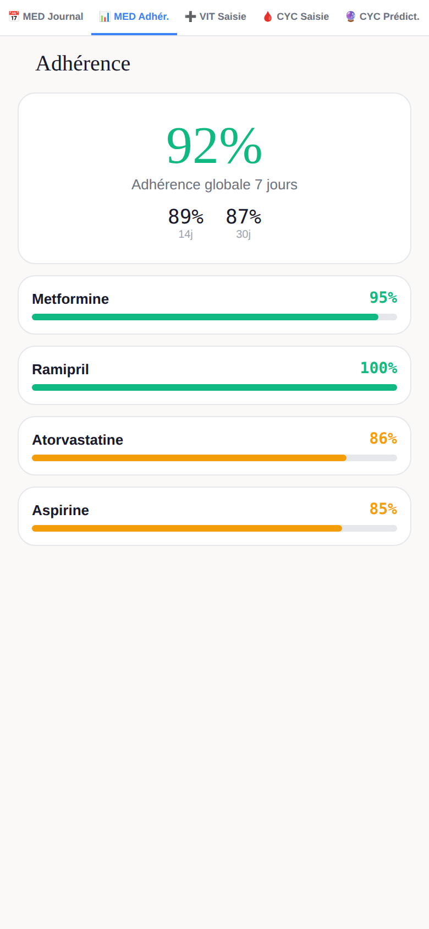Click the Ramipril 100% percentage label
The image size is (429, 929).
(x=378, y=368)
